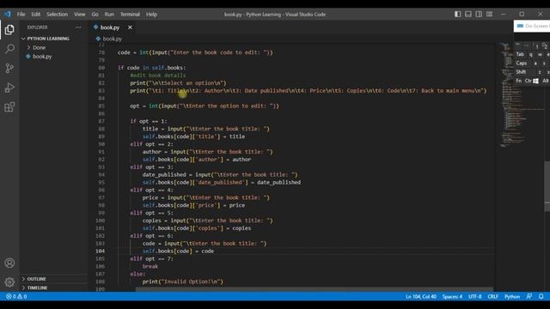
Task: Open the File menu
Action: pos(21,15)
